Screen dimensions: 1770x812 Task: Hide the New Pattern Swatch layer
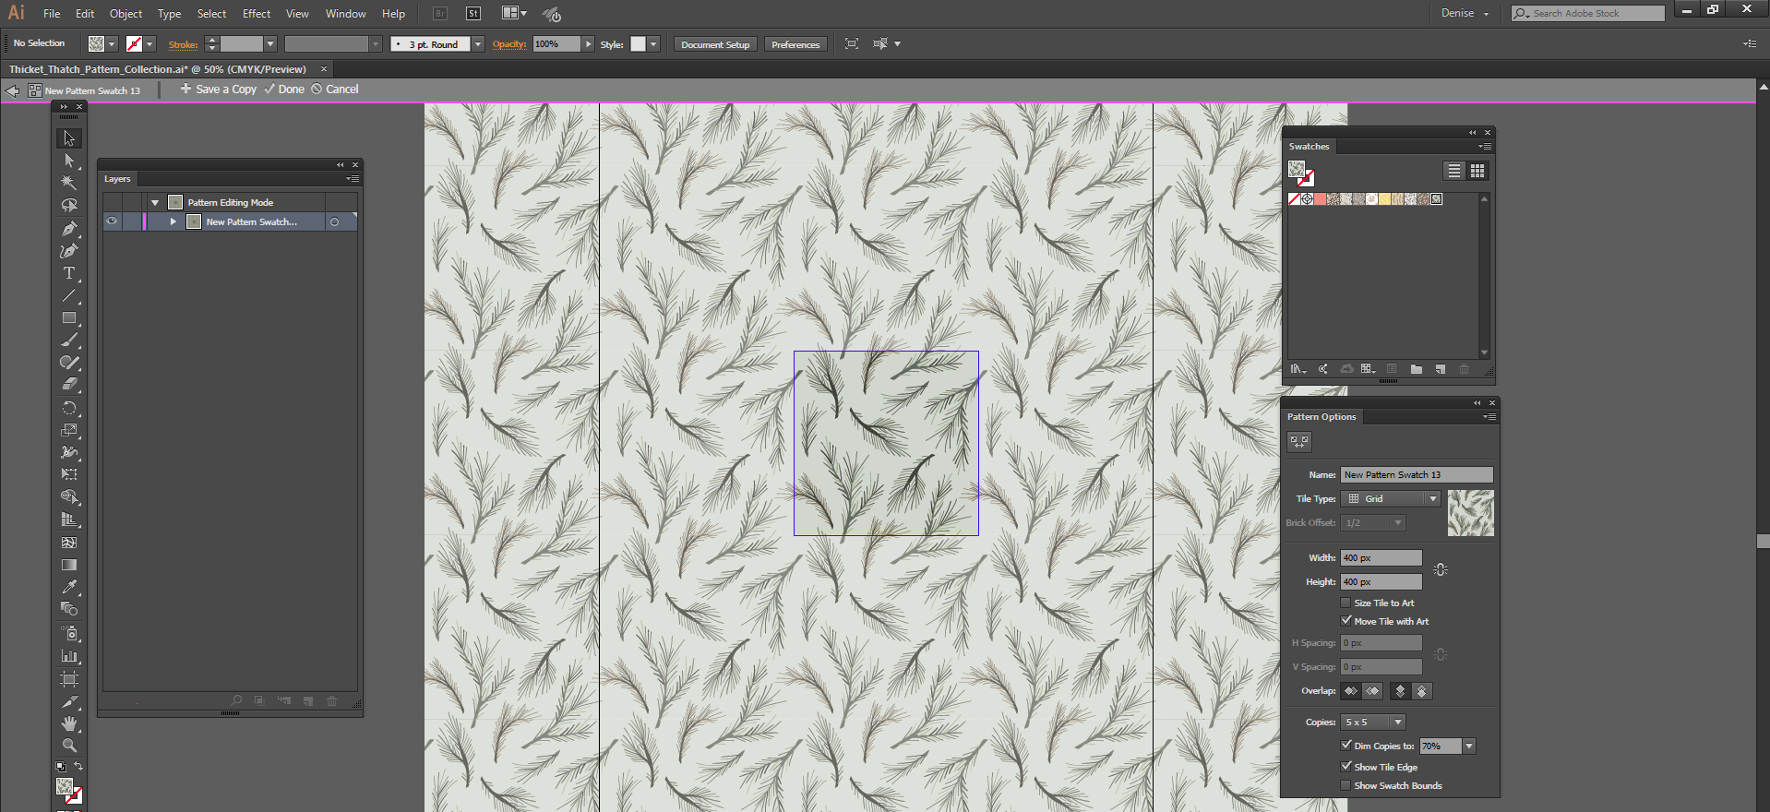click(x=112, y=221)
